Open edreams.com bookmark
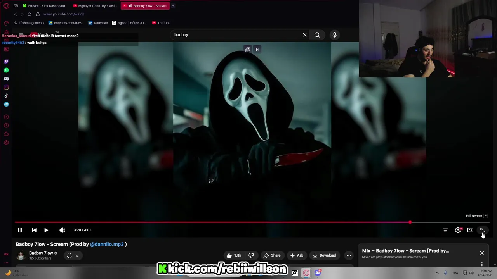The width and height of the screenshot is (497, 279). click(x=66, y=23)
